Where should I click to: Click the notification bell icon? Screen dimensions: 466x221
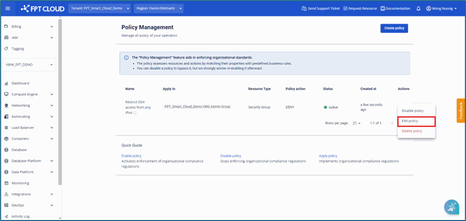[x=419, y=8]
